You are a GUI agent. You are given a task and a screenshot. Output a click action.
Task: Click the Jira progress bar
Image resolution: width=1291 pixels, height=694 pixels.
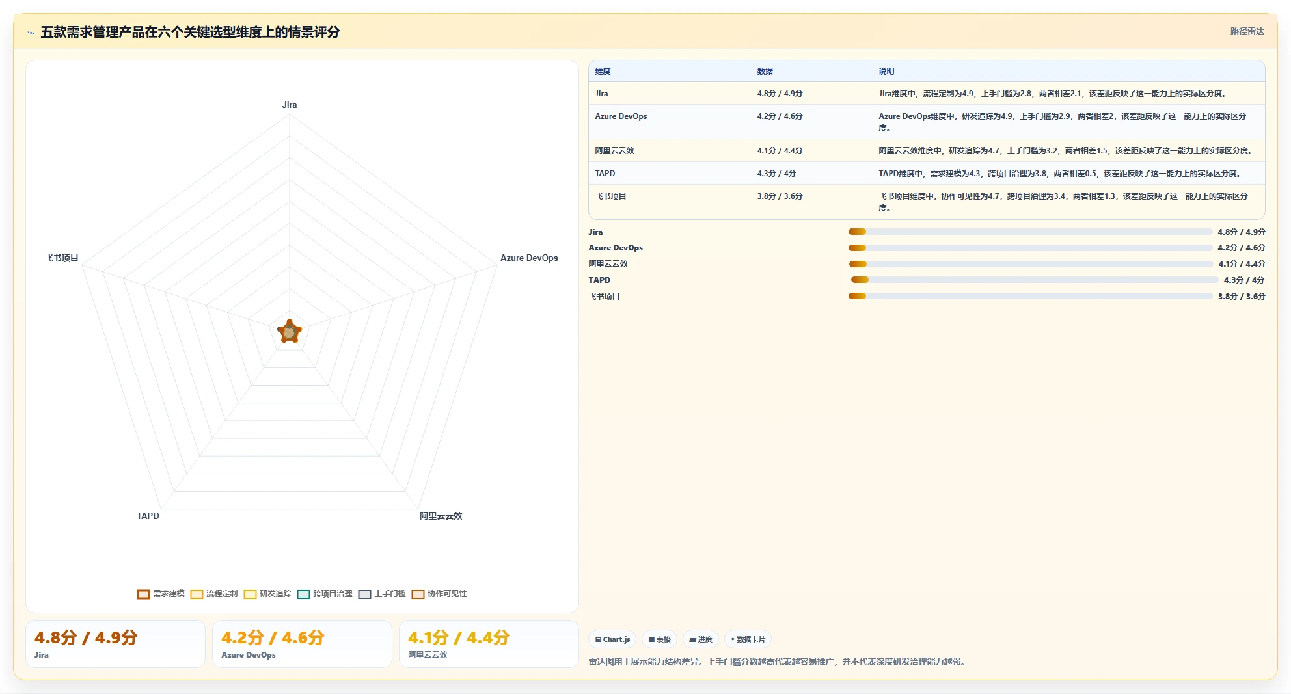click(x=1030, y=232)
